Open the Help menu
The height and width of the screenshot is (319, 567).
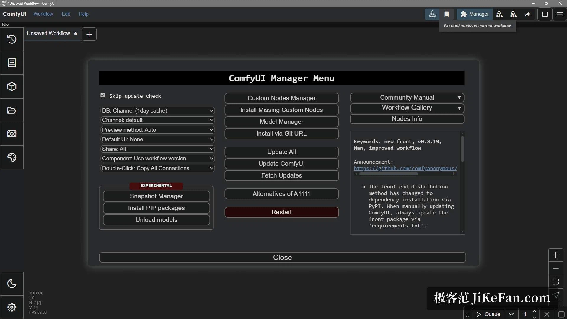pyautogui.click(x=84, y=14)
